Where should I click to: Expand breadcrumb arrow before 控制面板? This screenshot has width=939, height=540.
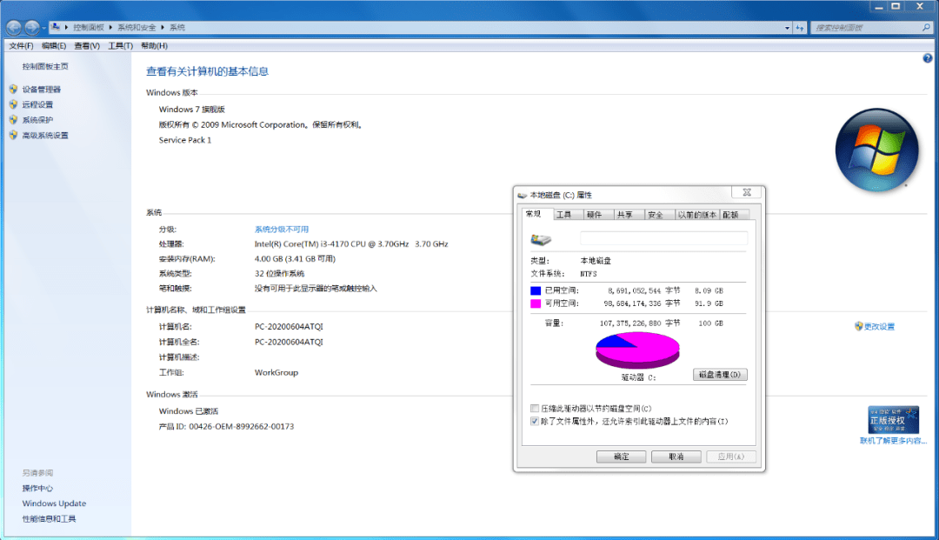coord(66,28)
